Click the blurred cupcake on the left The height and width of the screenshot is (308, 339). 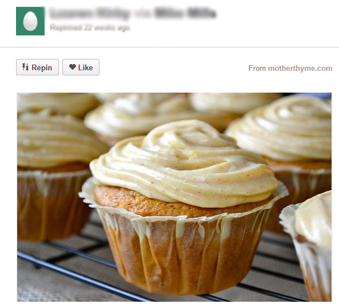click(x=54, y=173)
